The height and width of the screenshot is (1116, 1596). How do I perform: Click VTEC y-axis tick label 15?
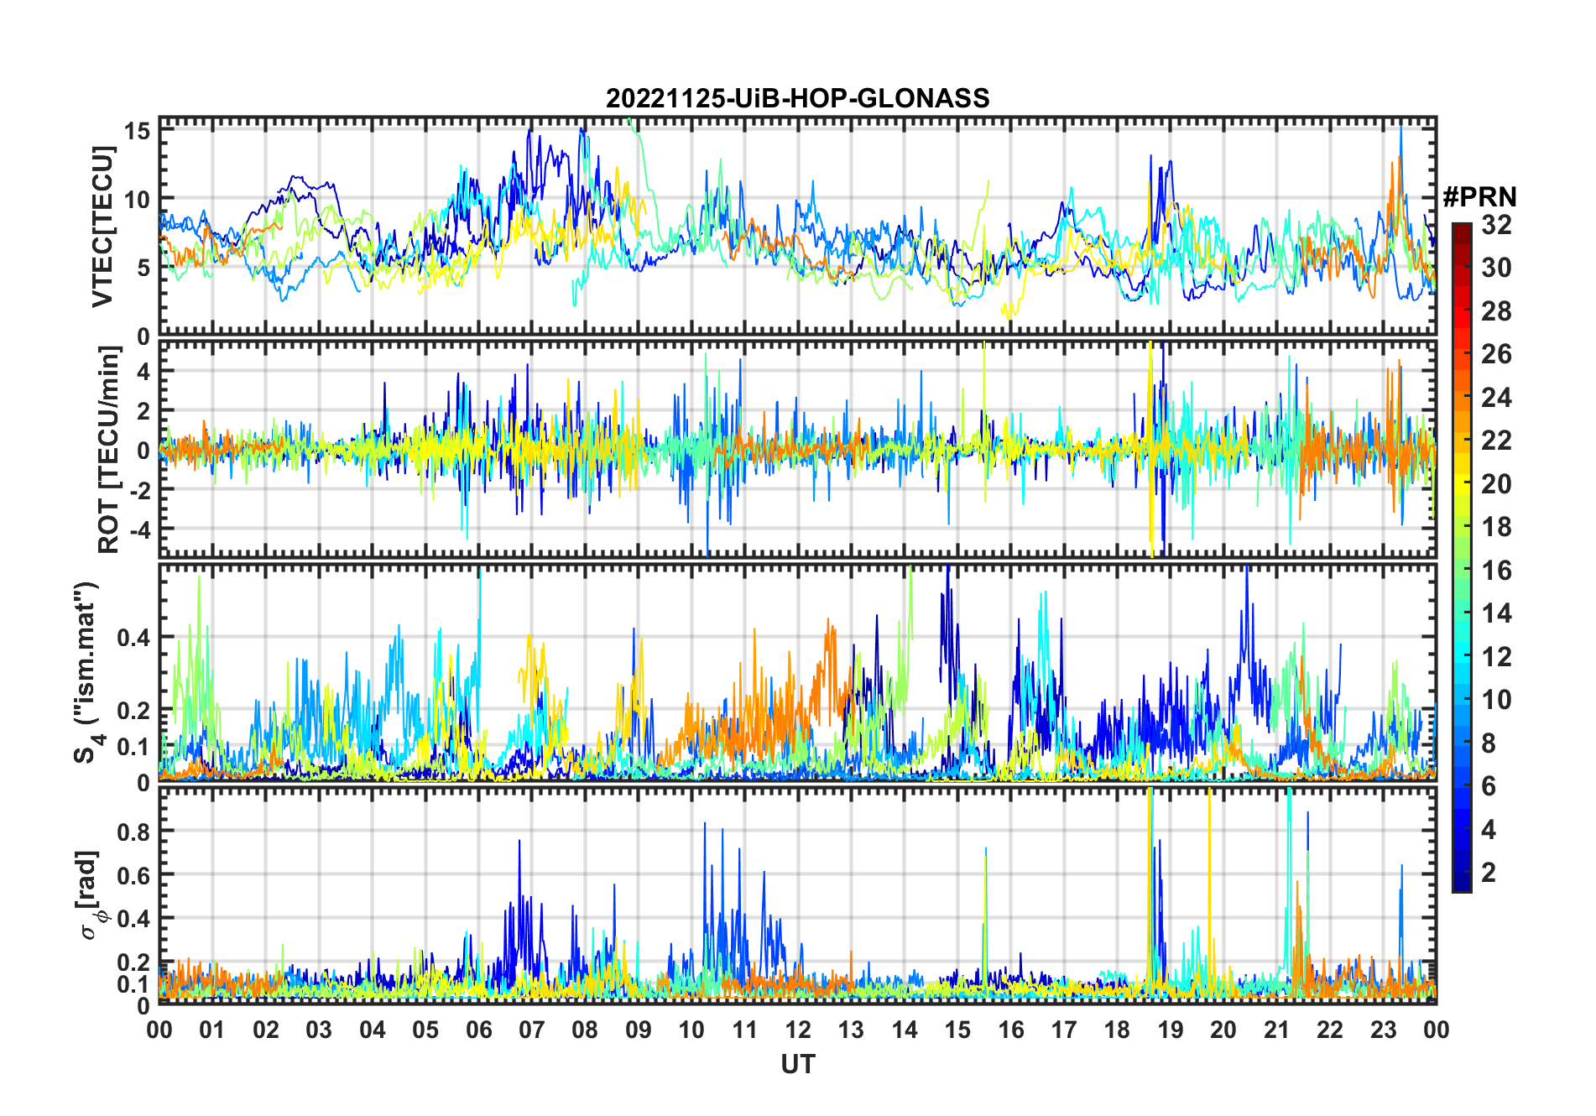tap(137, 131)
